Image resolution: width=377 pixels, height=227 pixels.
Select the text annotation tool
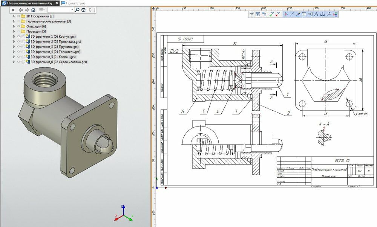tap(316, 14)
